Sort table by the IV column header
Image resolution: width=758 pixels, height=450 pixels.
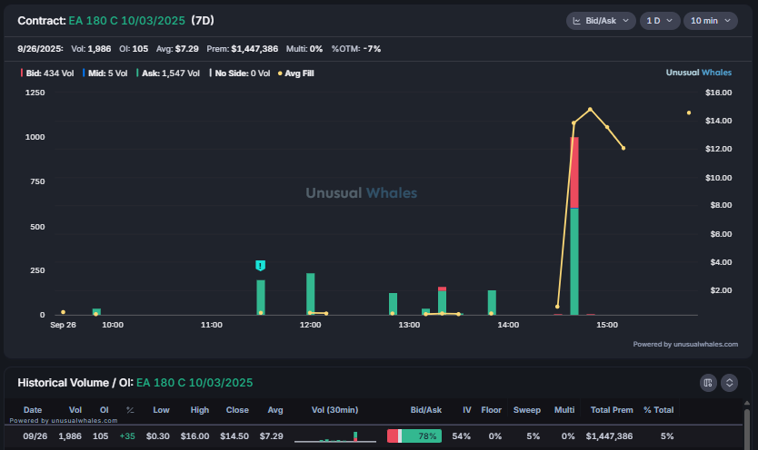pyautogui.click(x=461, y=410)
